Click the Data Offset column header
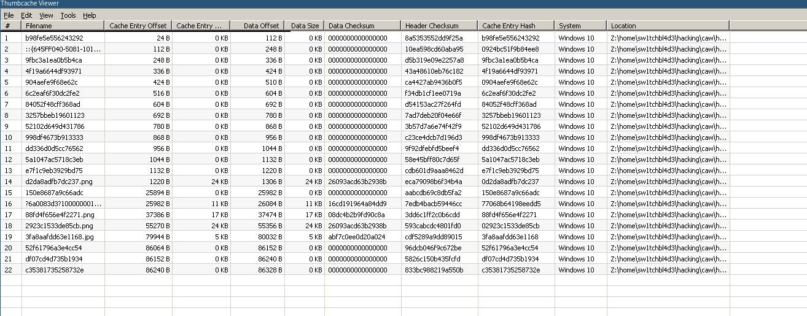The image size is (807, 316). coord(257,26)
